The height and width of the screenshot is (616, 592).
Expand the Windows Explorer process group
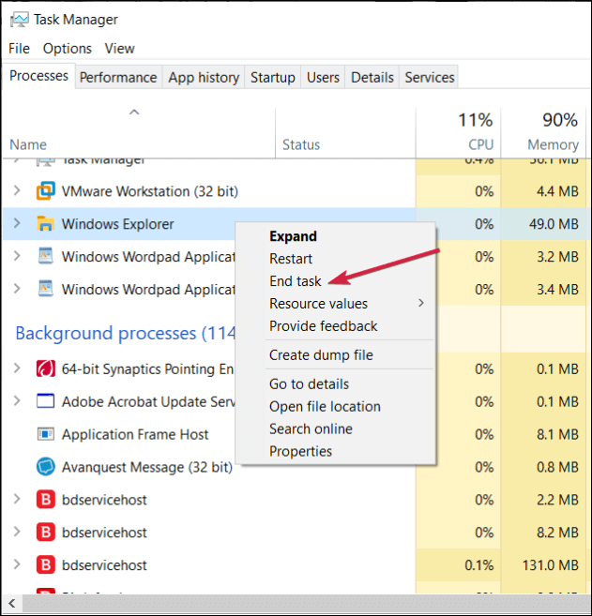coord(16,224)
